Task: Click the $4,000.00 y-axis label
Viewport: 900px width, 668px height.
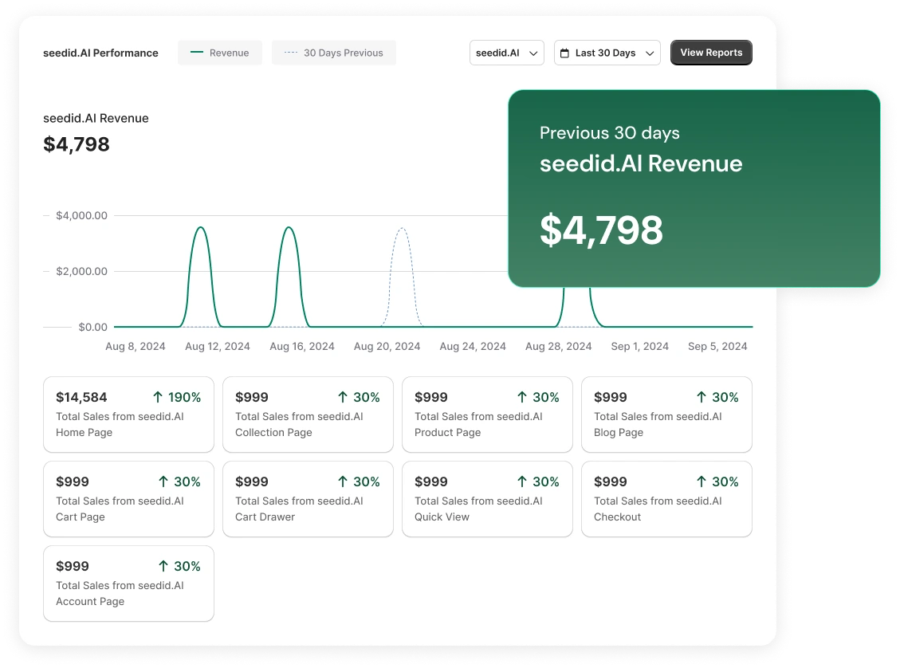Action: (81, 216)
